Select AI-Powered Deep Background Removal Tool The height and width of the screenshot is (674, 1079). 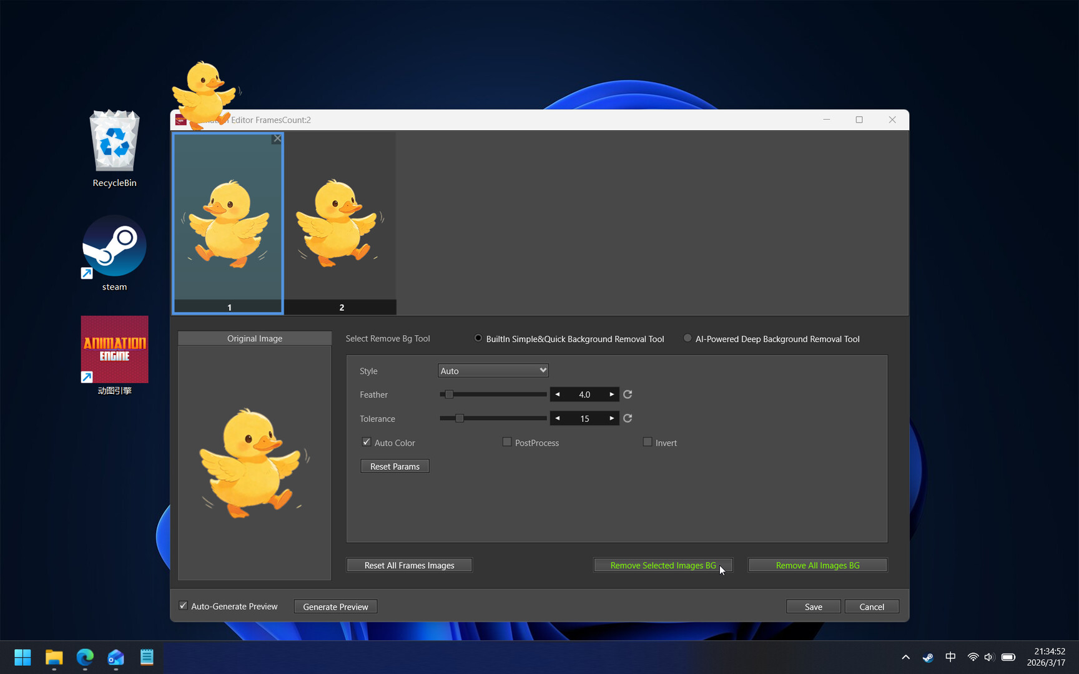click(x=687, y=338)
